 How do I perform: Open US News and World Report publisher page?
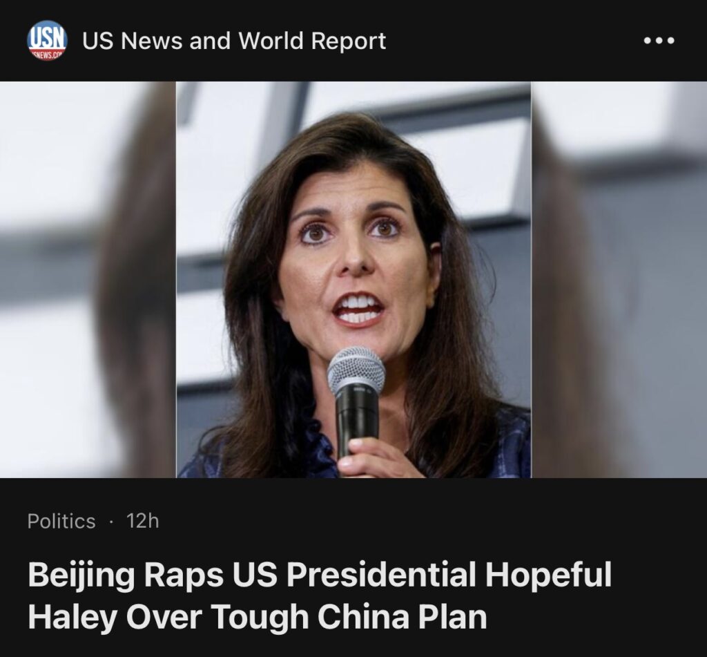click(x=233, y=41)
